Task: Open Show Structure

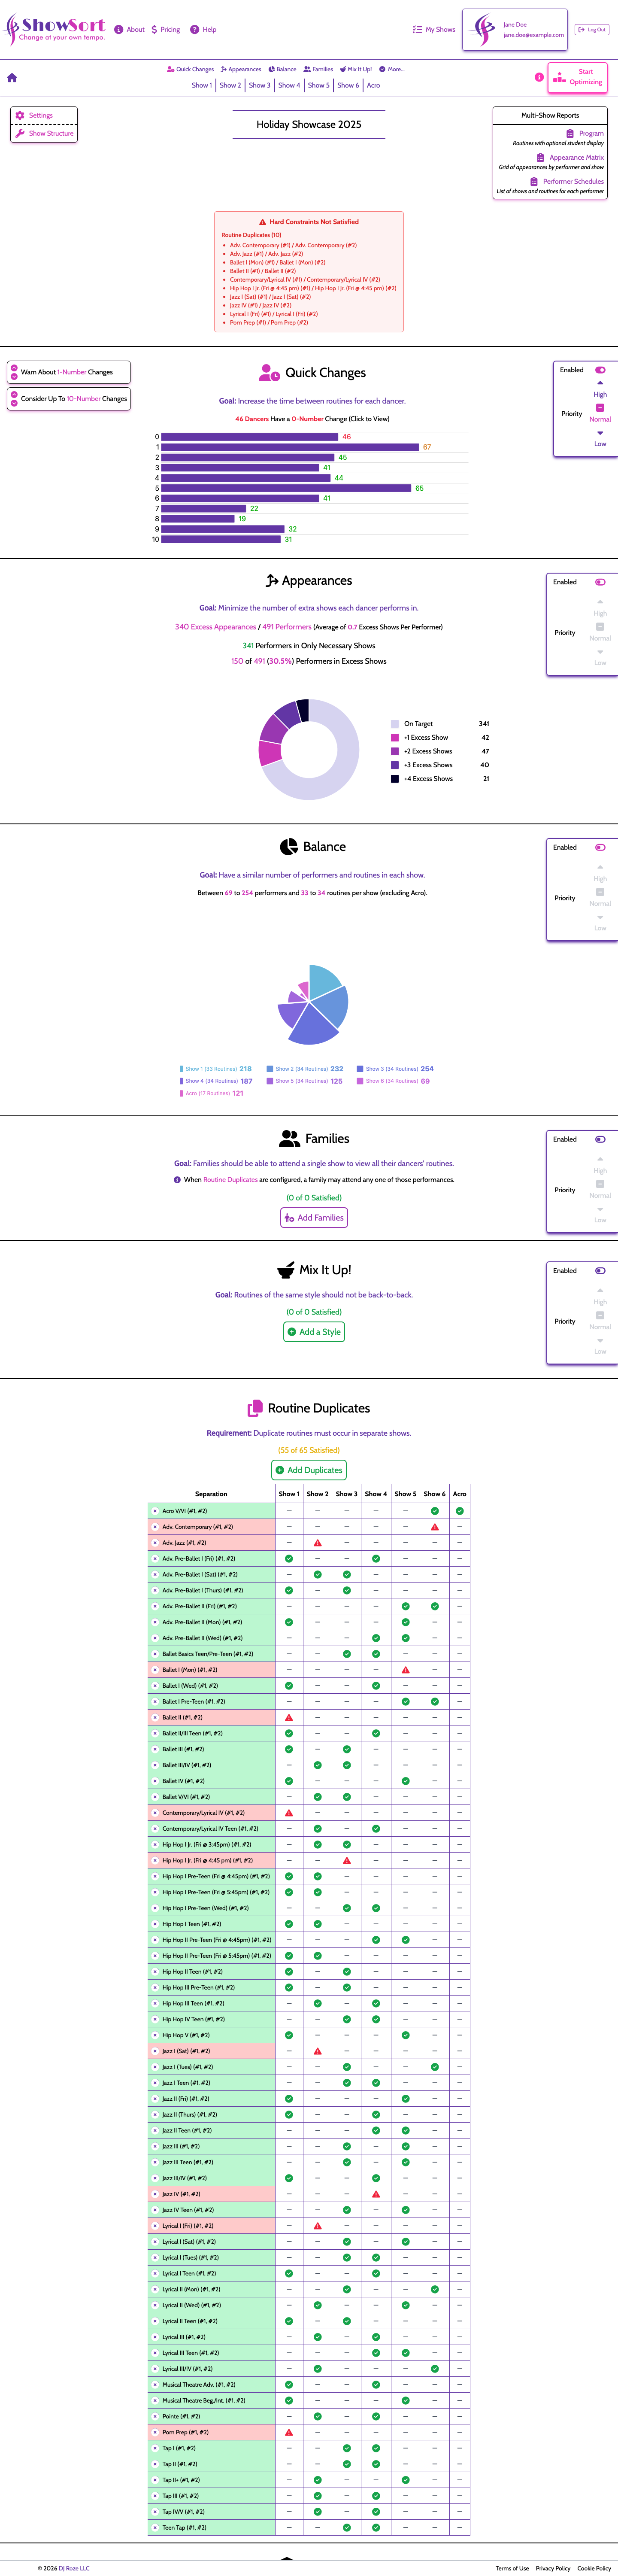Action: coord(45,133)
